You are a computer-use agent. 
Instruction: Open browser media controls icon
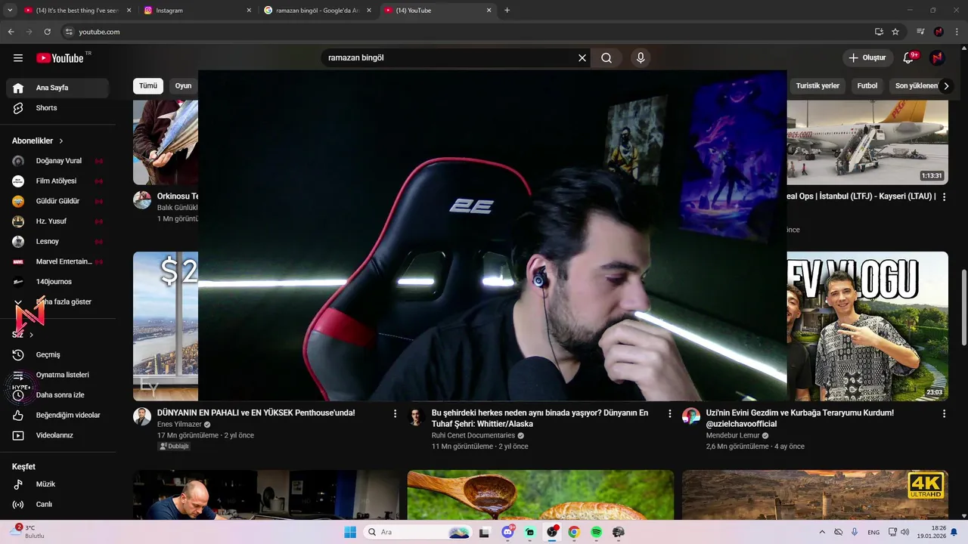point(920,32)
